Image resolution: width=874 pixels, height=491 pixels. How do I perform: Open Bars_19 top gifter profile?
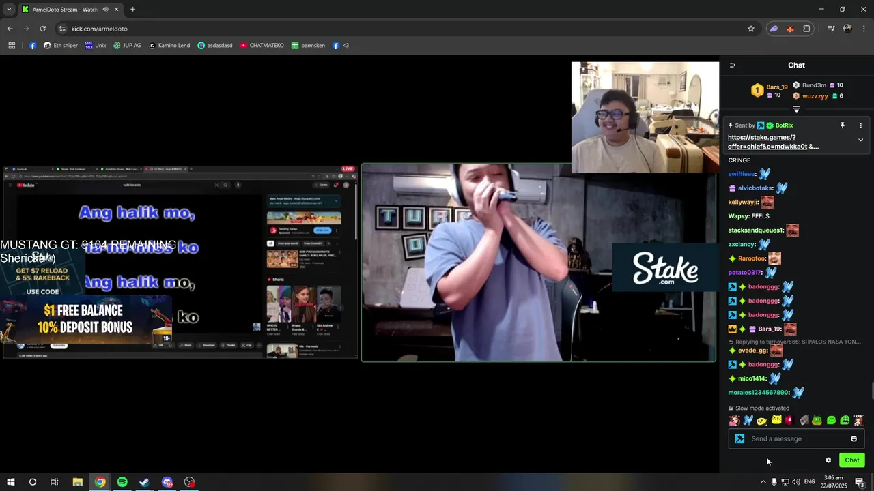[x=776, y=87]
